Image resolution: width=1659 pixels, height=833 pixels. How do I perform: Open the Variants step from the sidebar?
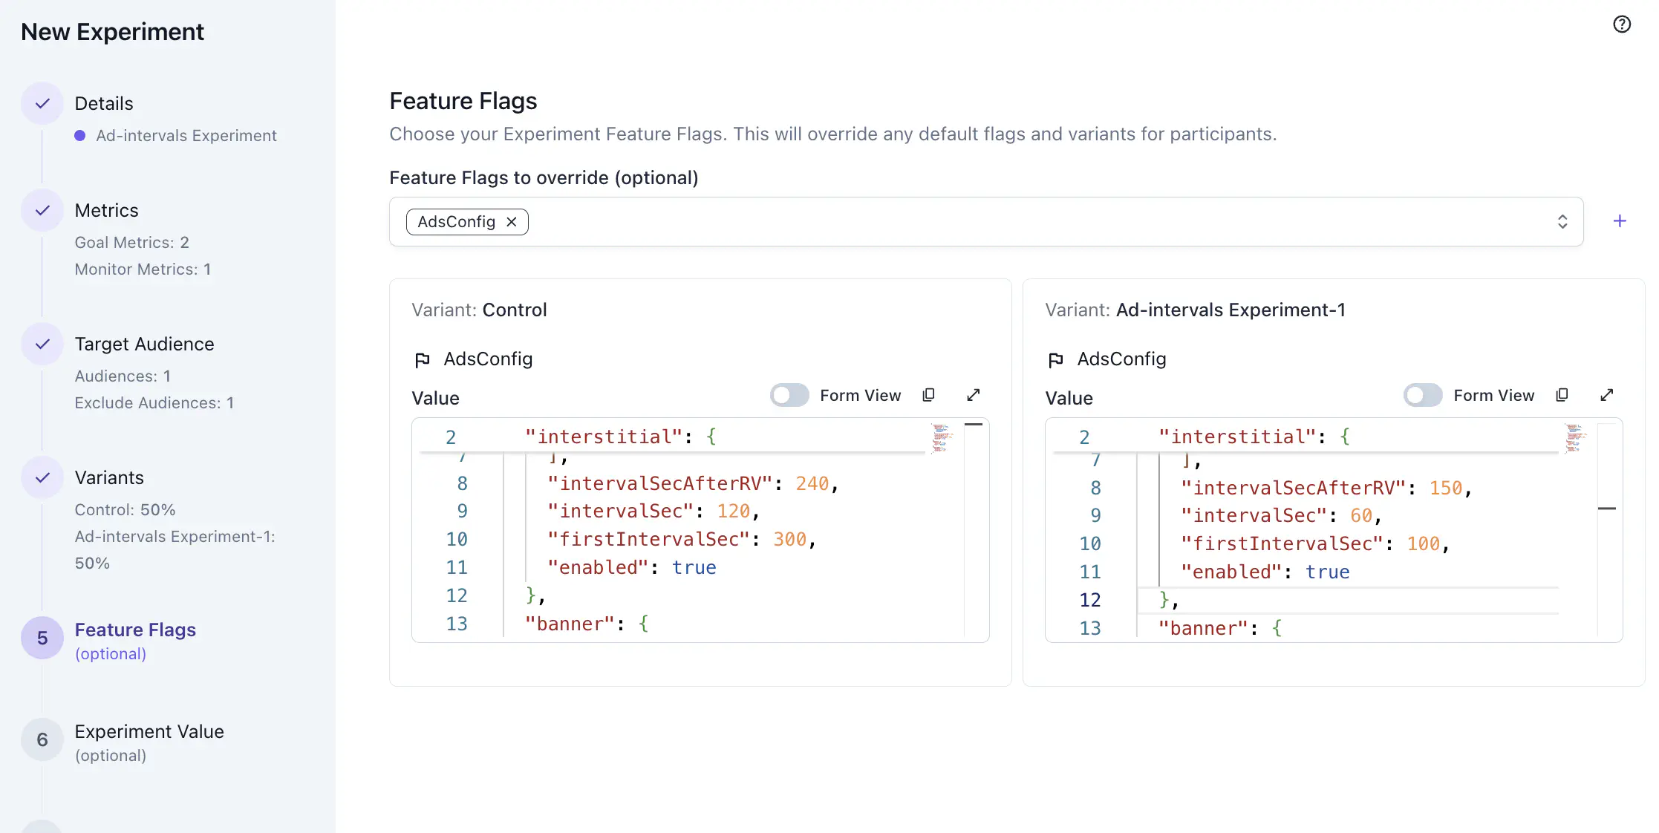pos(109,477)
